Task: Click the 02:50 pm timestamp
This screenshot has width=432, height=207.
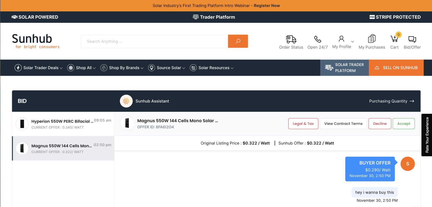Action: point(103,145)
